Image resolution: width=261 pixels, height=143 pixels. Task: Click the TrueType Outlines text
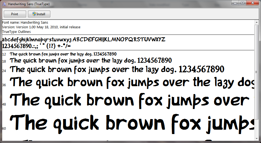(17, 32)
